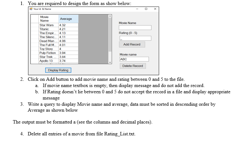Click the 3.74 average cell

[68, 61]
